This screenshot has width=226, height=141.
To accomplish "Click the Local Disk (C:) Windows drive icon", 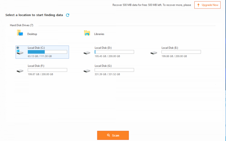I will 20,52.
